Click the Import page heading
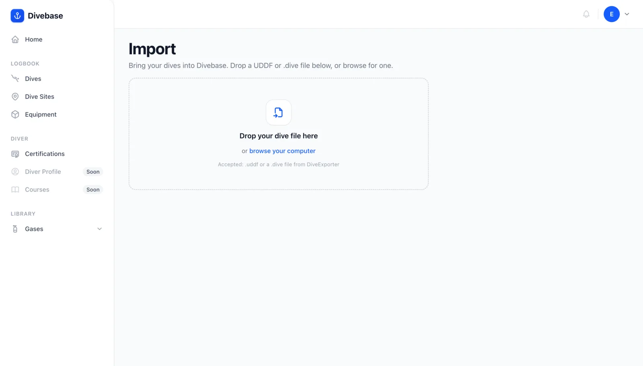Image resolution: width=643 pixels, height=366 pixels. tap(152, 49)
